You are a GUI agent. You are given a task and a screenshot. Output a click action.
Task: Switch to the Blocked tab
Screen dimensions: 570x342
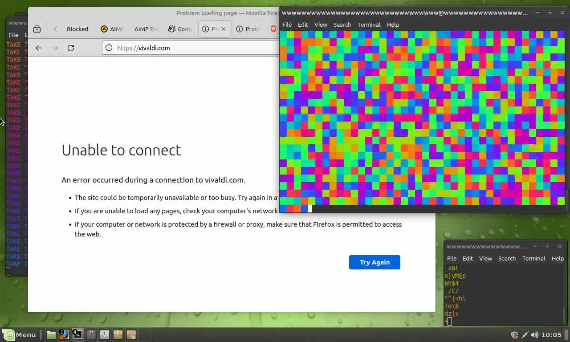(77, 29)
